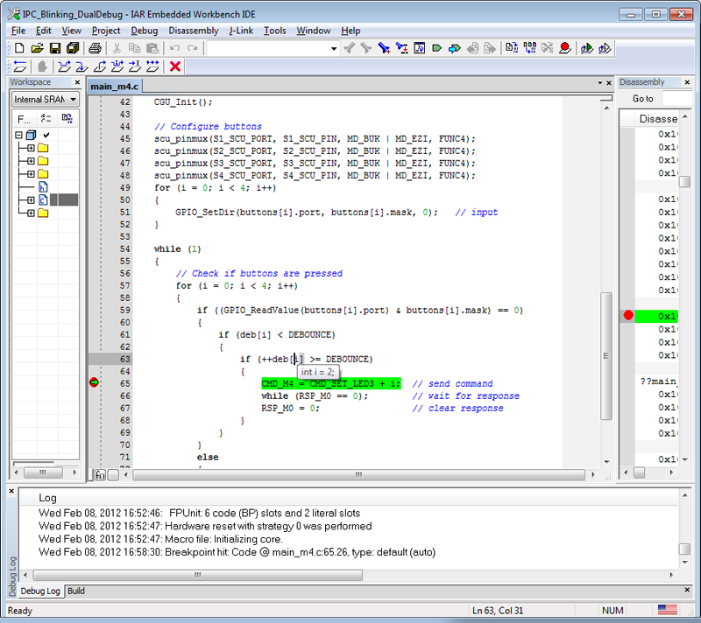Click the Run to Cursor icon
The height and width of the screenshot is (623, 701).
[x=135, y=66]
